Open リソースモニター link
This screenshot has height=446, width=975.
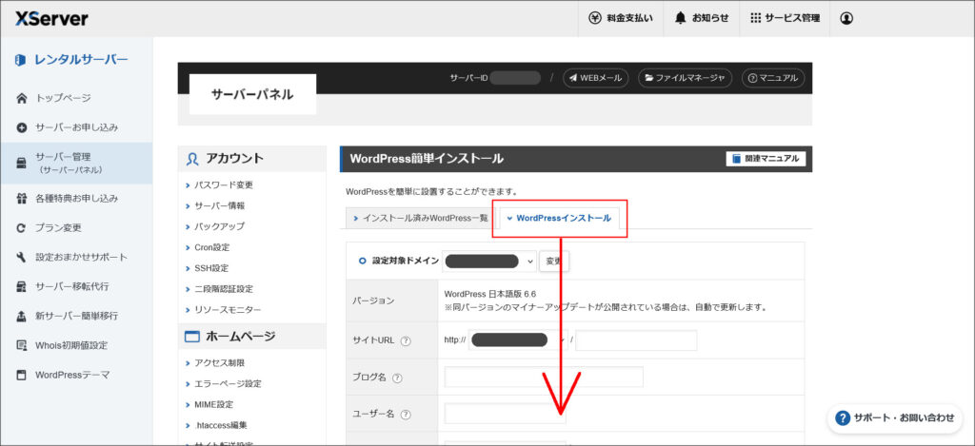tap(228, 309)
